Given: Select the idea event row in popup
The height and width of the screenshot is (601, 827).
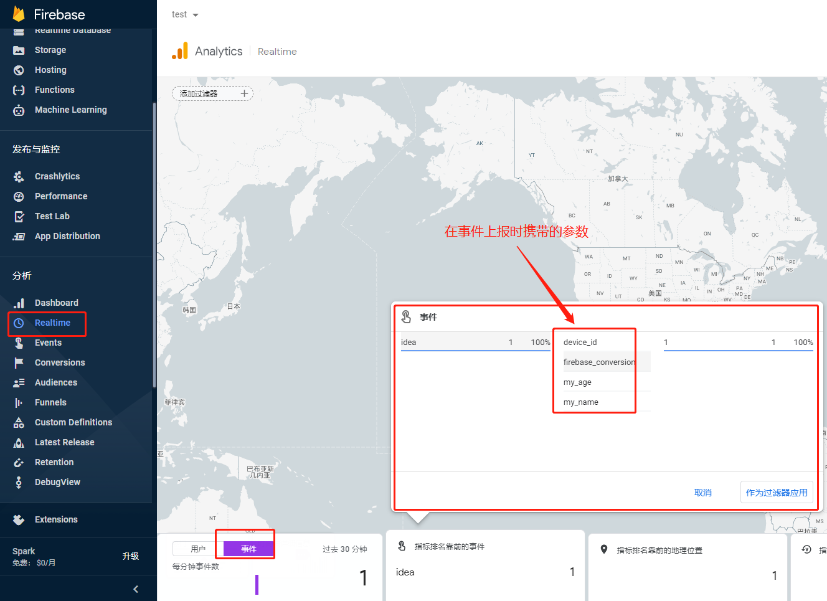Looking at the screenshot, I should (475, 342).
